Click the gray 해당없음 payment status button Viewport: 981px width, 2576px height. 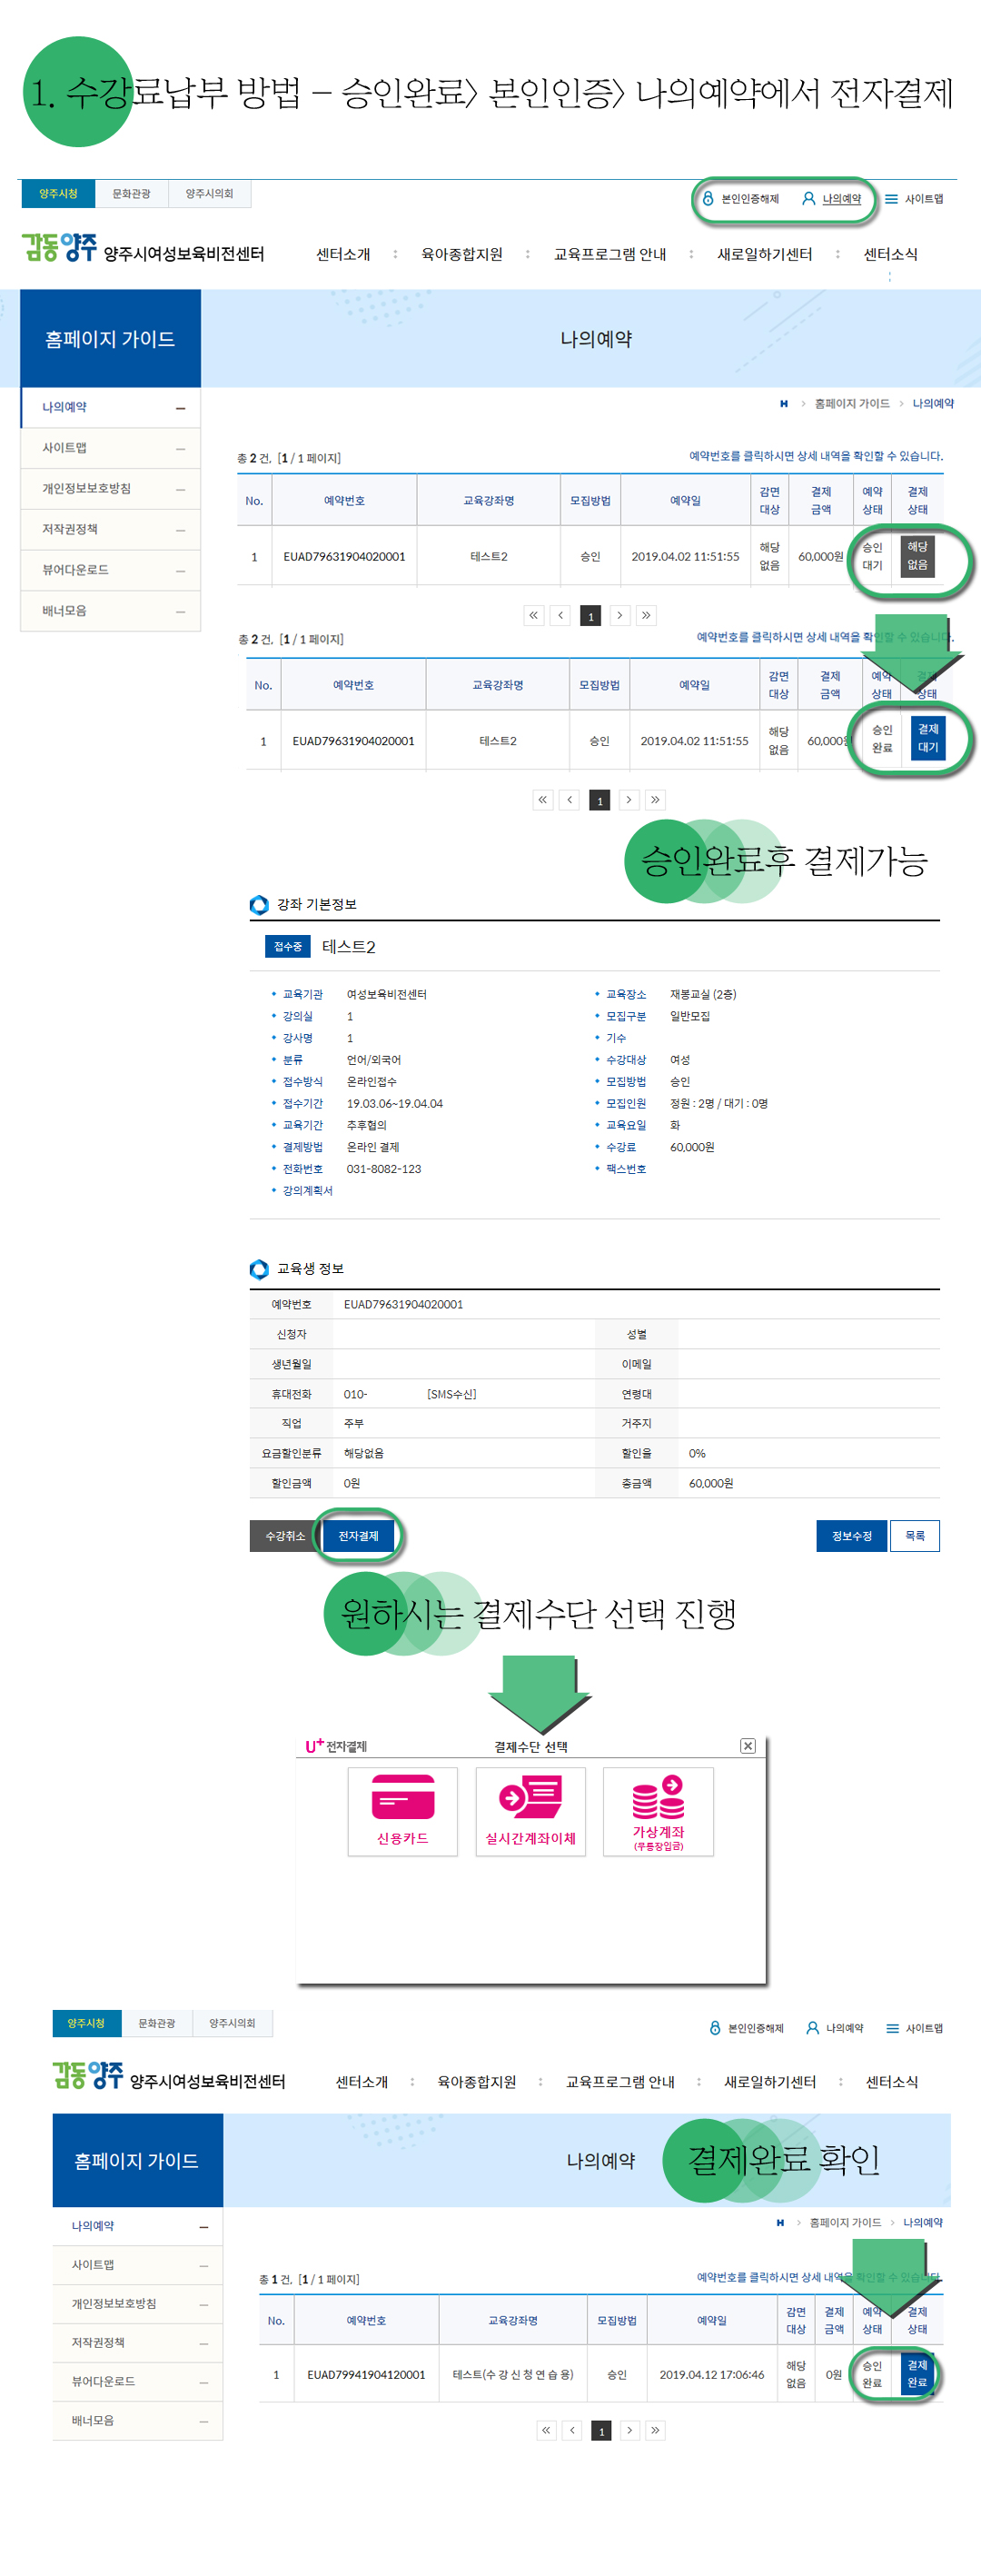click(917, 556)
